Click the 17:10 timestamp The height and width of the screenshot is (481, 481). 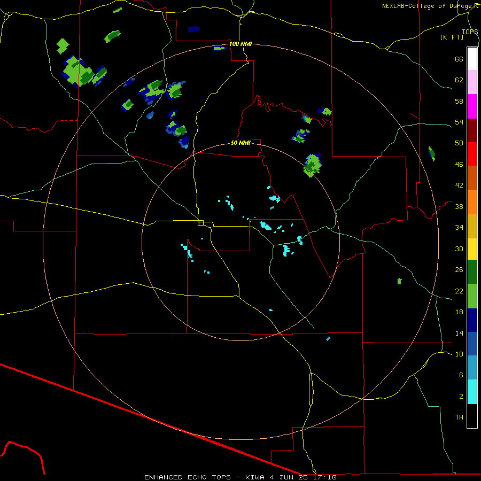coord(325,477)
